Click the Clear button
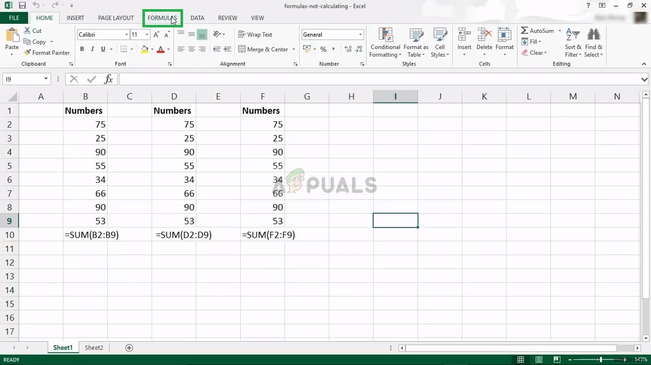This screenshot has height=365, width=651. 534,53
